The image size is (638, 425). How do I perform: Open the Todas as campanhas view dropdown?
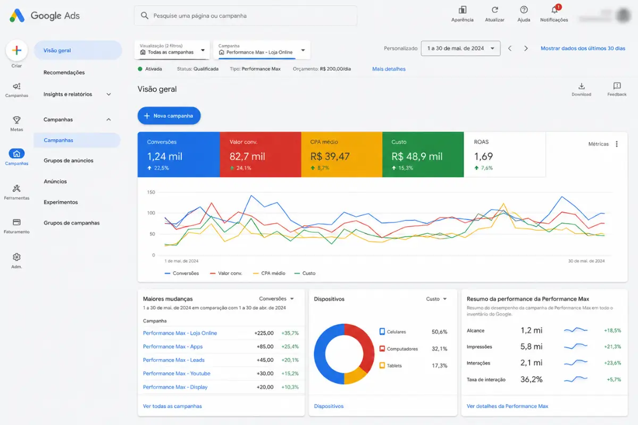click(173, 49)
